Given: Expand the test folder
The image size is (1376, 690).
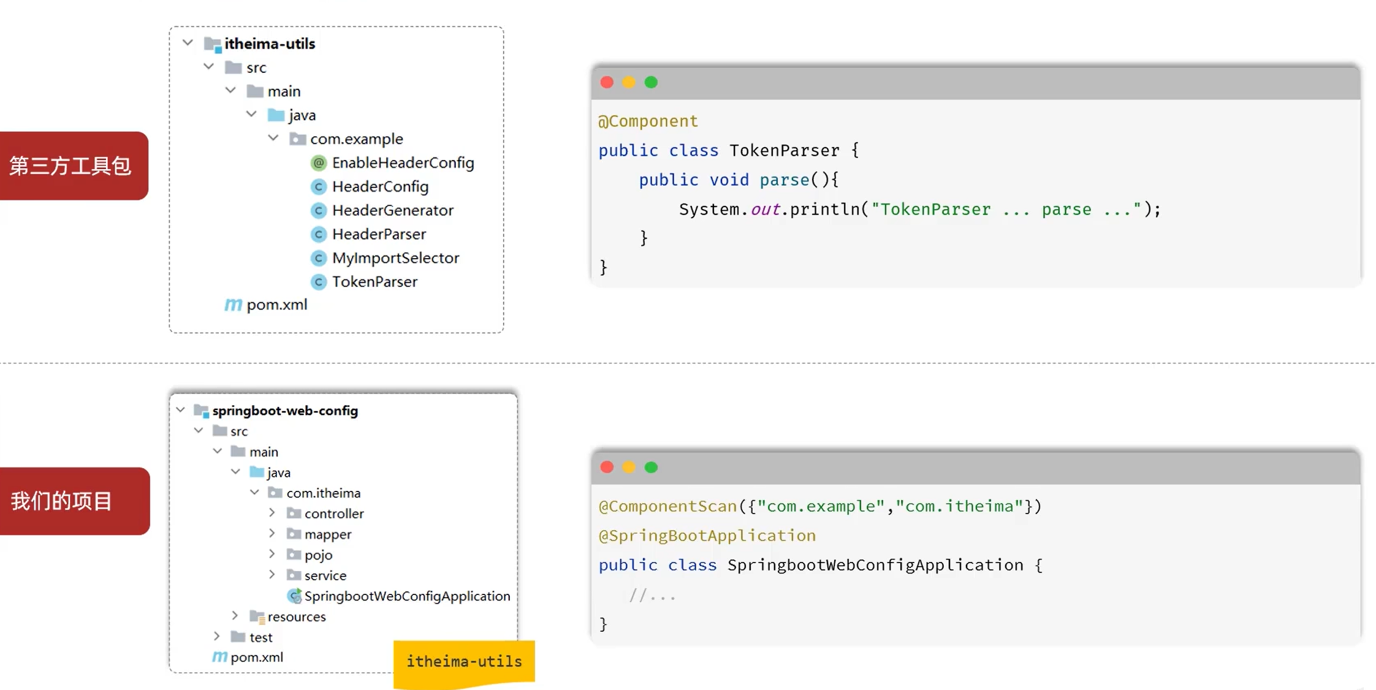Looking at the screenshot, I should (217, 637).
